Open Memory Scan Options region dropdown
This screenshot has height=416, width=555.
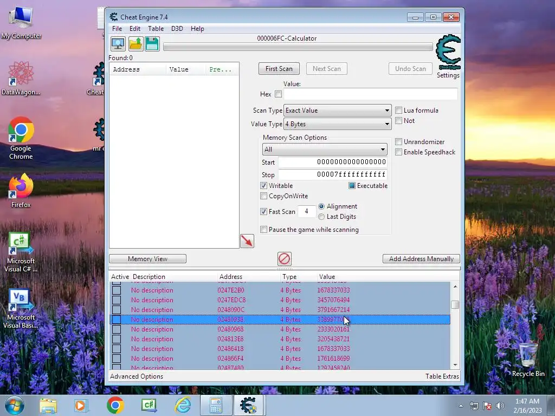click(325, 149)
